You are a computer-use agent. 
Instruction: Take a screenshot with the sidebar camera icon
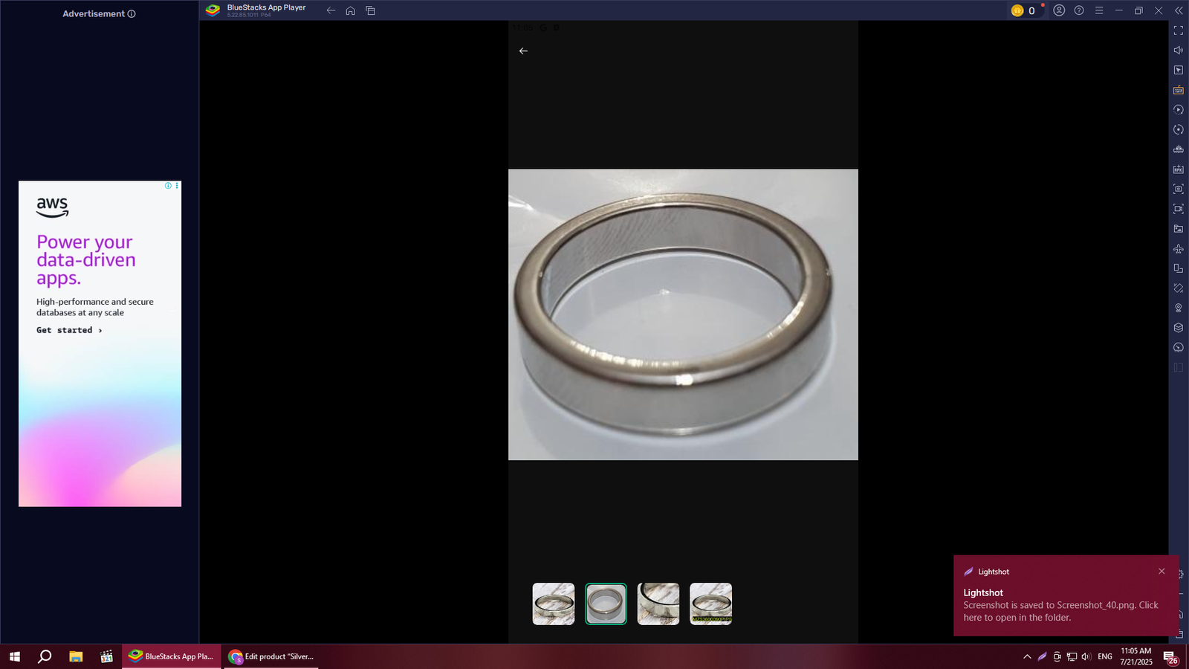point(1178,189)
